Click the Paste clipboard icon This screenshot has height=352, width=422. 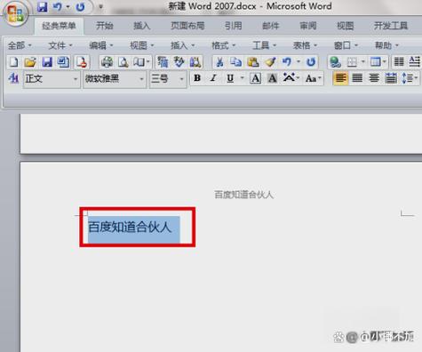click(x=253, y=62)
